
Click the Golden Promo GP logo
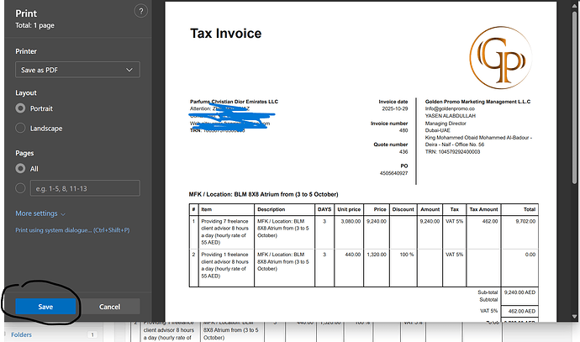pyautogui.click(x=500, y=58)
